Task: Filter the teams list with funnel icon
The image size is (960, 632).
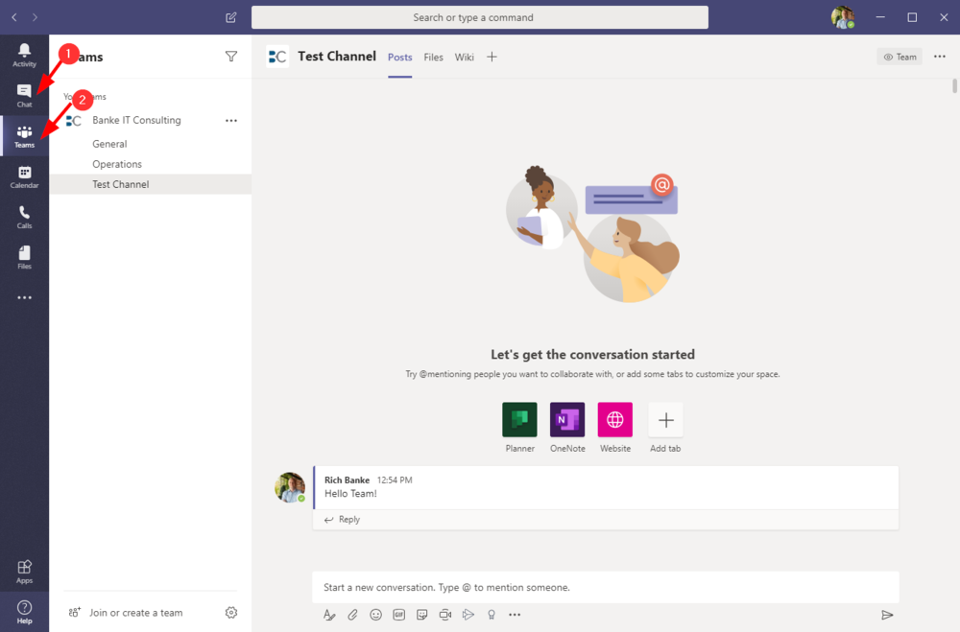Action: 230,57
